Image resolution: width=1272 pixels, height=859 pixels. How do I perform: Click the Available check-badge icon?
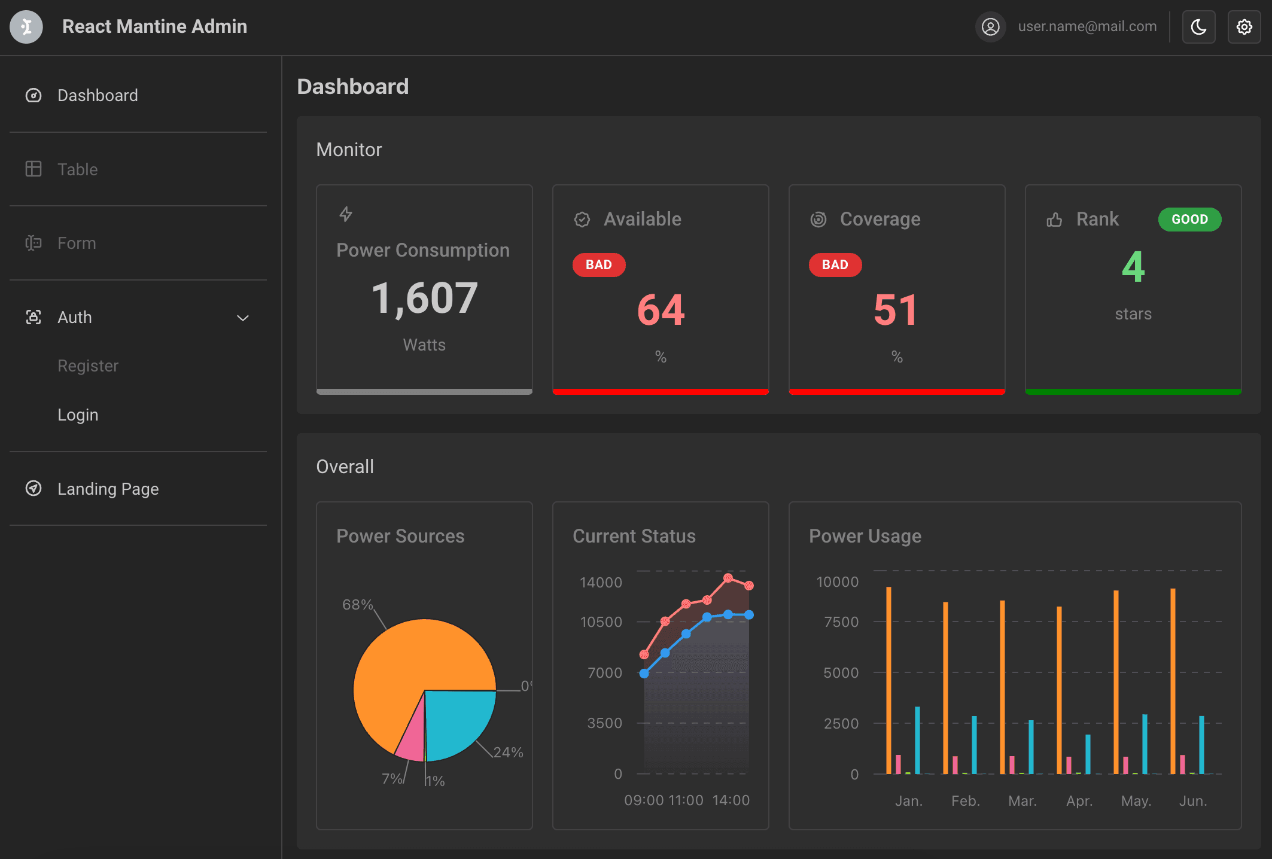point(582,220)
